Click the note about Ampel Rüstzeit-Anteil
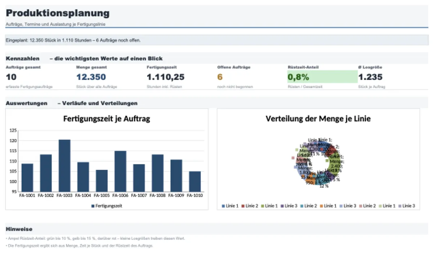Image resolution: width=434 pixels, height=253 pixels. [x=95, y=239]
